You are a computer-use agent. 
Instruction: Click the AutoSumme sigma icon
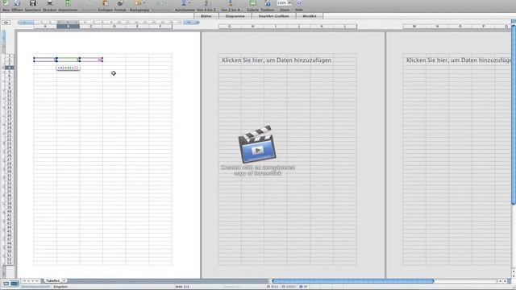pyautogui.click(x=184, y=3)
